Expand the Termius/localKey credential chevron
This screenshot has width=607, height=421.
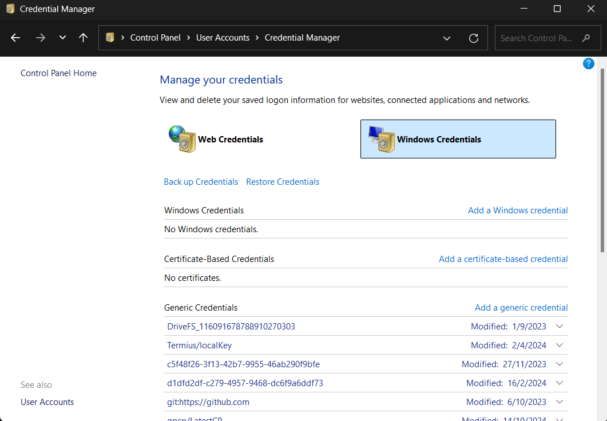point(560,345)
